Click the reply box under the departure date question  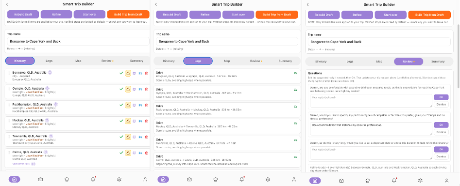tap(371, 153)
